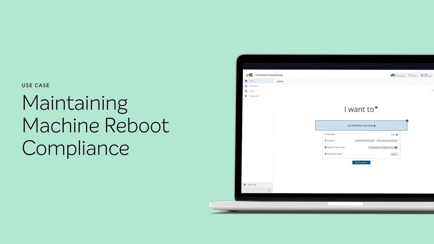Click the Switch app grid icon
Image resolution: width=434 pixels, height=244 pixels.
244,185
